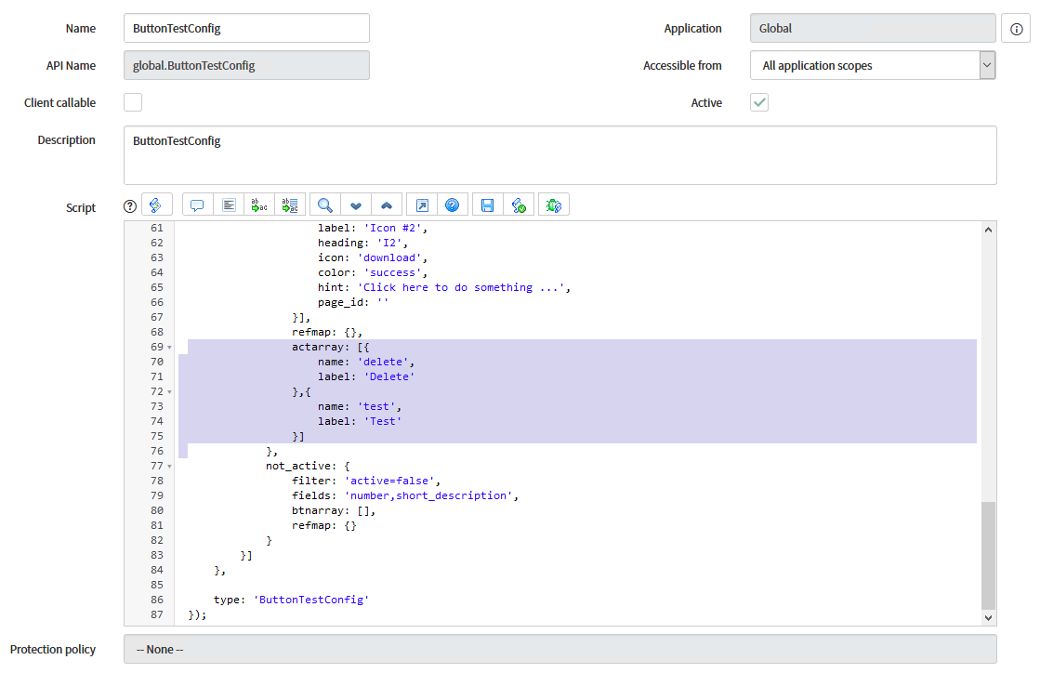Click the API reference help icon

[x=453, y=204]
